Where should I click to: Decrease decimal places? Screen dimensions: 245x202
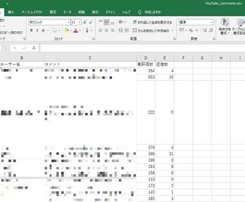[x=211, y=30]
